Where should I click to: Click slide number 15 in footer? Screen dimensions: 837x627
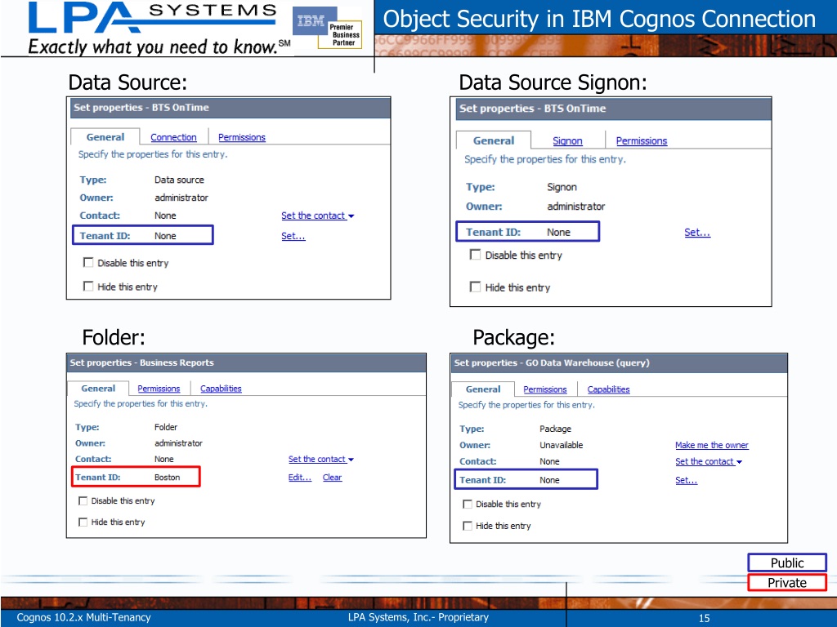pyautogui.click(x=704, y=618)
